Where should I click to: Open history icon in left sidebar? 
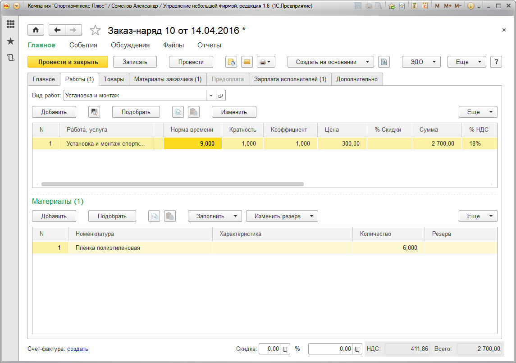point(10,58)
